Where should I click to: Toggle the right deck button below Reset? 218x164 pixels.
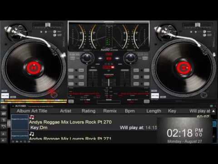pyautogui.click(x=204, y=35)
